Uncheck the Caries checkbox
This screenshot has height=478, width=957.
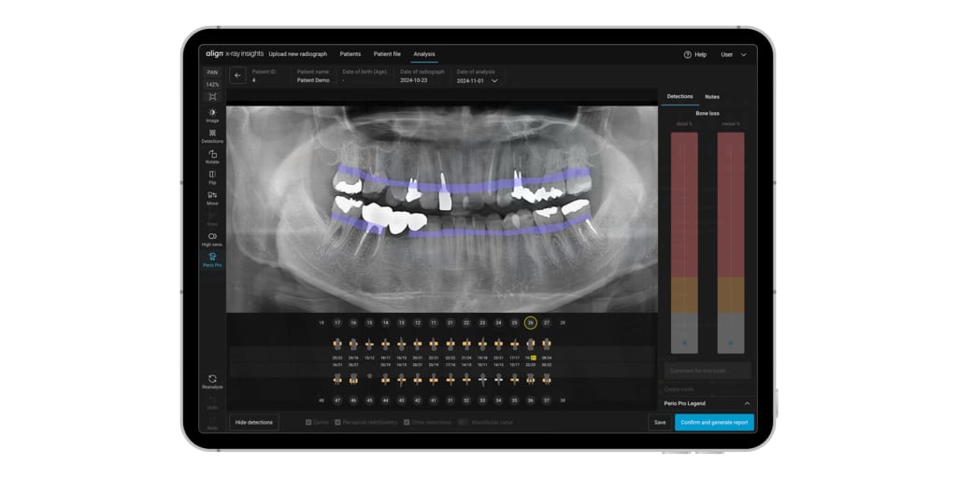pyautogui.click(x=309, y=422)
